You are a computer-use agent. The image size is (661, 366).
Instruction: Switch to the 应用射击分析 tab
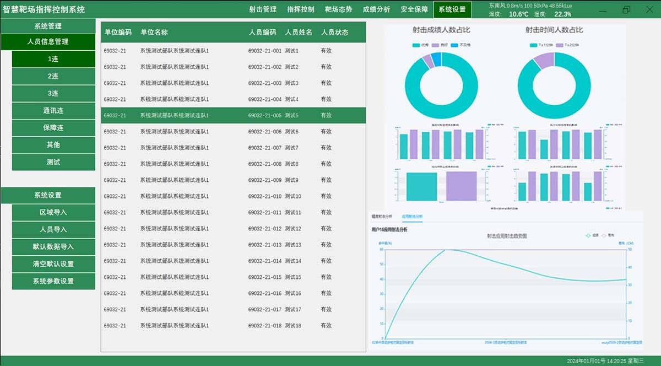click(413, 217)
